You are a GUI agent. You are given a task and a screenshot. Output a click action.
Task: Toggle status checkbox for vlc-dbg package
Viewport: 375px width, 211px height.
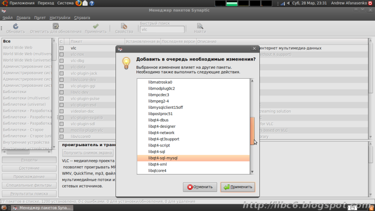tap(62, 61)
